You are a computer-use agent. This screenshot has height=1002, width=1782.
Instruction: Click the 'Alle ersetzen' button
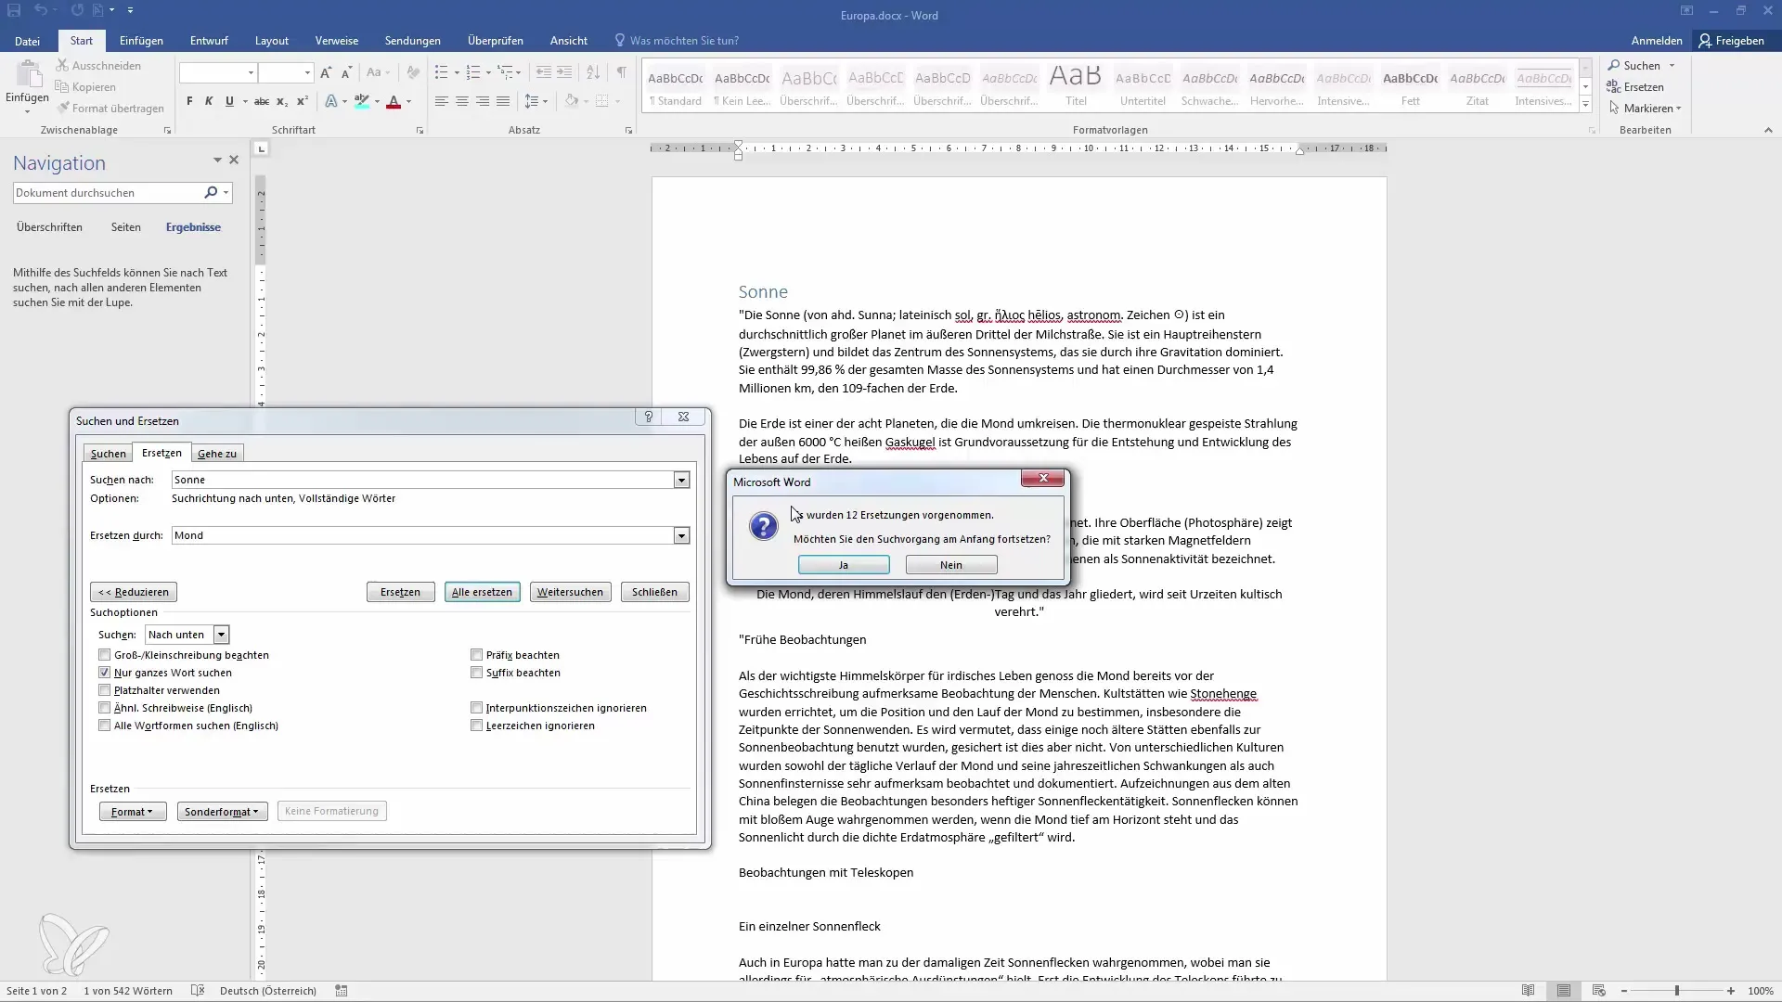481,592
